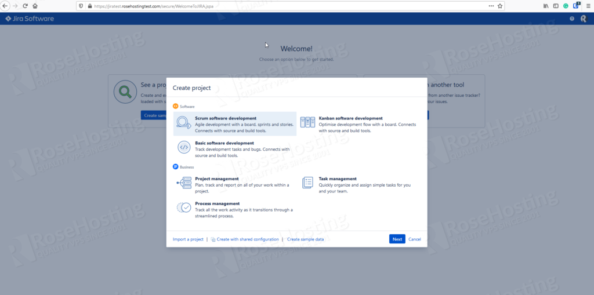Click the Next button
This screenshot has height=295, width=594.
(397, 239)
